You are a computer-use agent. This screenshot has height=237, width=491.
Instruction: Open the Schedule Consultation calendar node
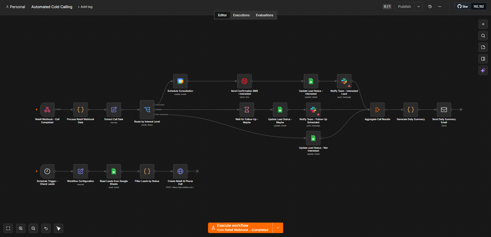coord(180,81)
